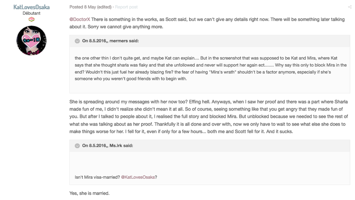Click the @KatLovesOsaka mention in quote
The height and width of the screenshot is (200, 355).
[139, 177]
